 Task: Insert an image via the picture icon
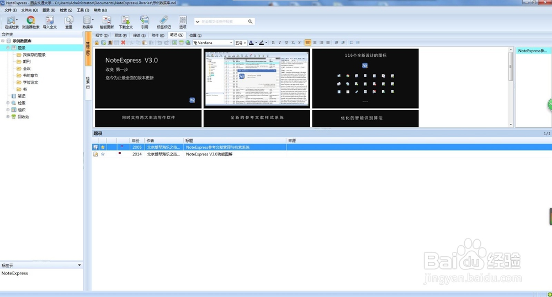[x=174, y=42]
